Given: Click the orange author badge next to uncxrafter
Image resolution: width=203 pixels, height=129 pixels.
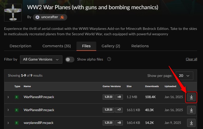Looking at the screenshot, I should 62,17.
